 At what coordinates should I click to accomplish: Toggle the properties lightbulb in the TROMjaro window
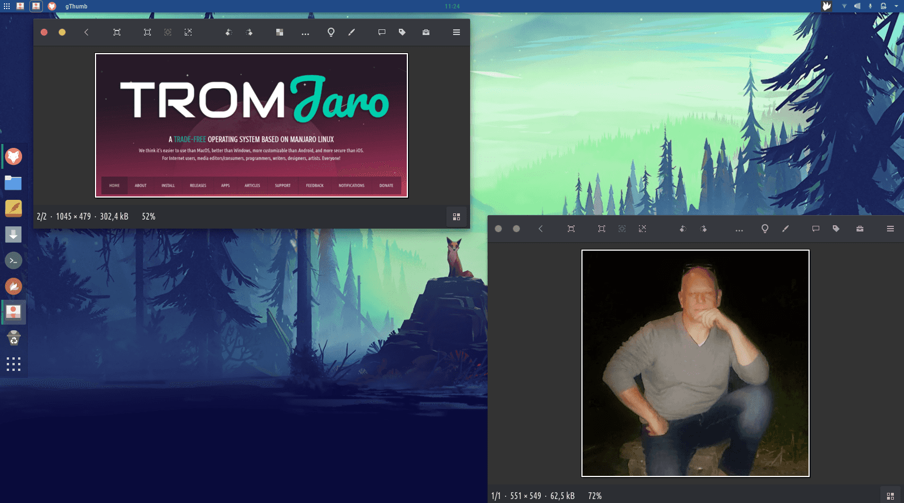click(x=331, y=32)
